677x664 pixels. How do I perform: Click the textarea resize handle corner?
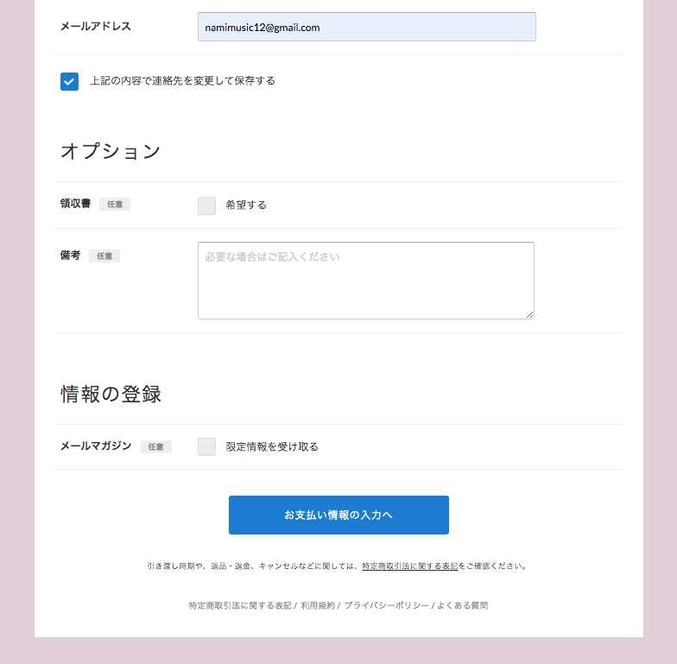(530, 315)
